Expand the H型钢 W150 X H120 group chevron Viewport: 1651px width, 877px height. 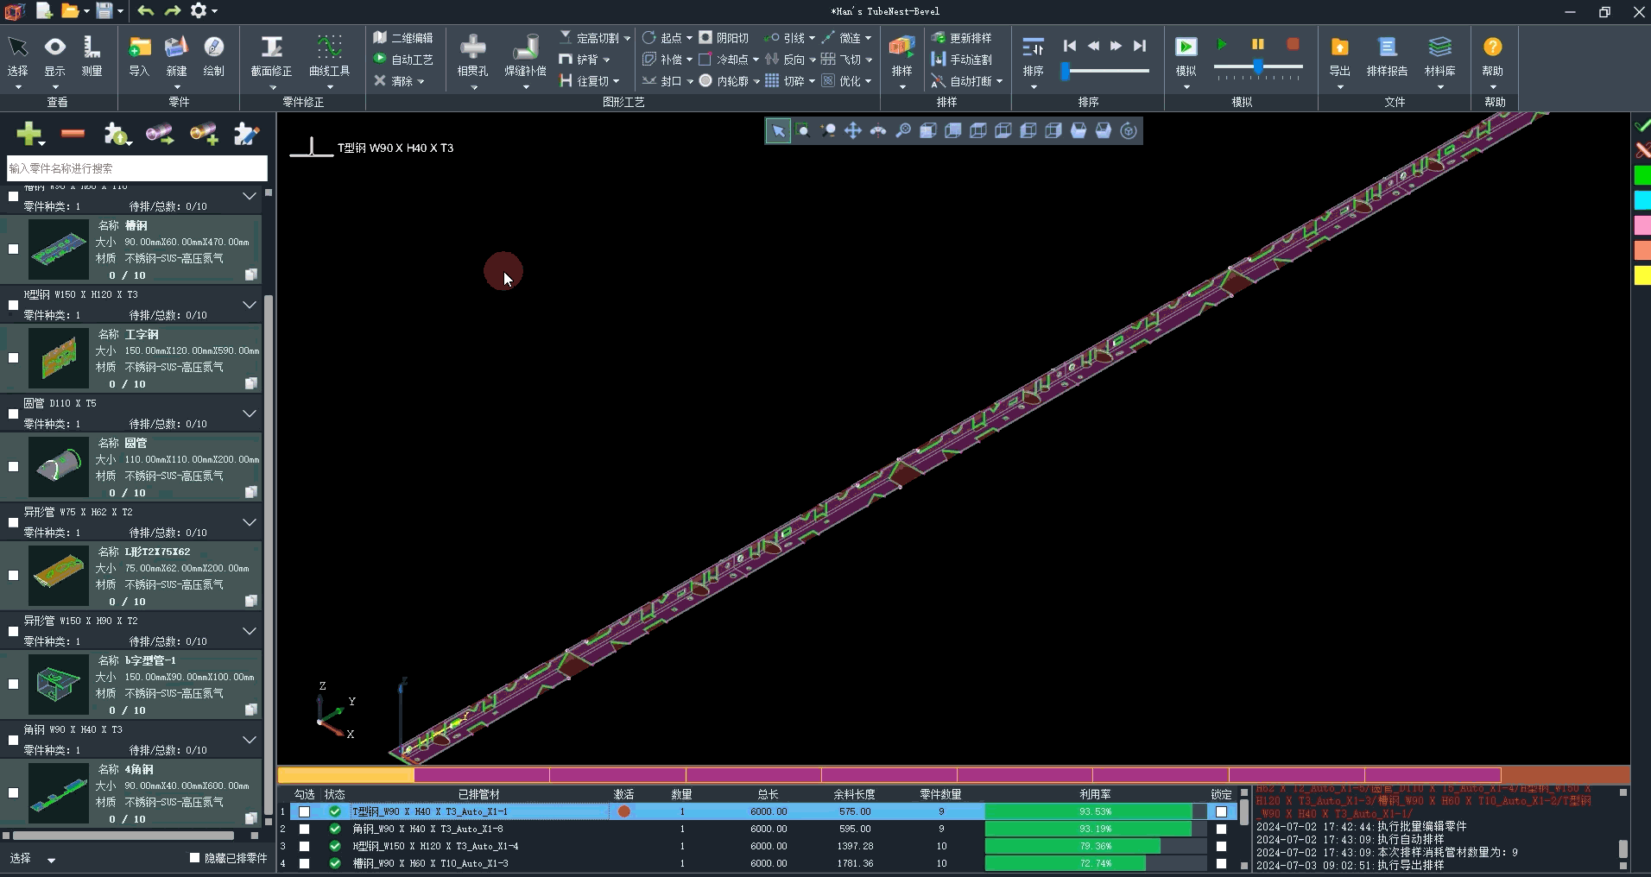250,305
